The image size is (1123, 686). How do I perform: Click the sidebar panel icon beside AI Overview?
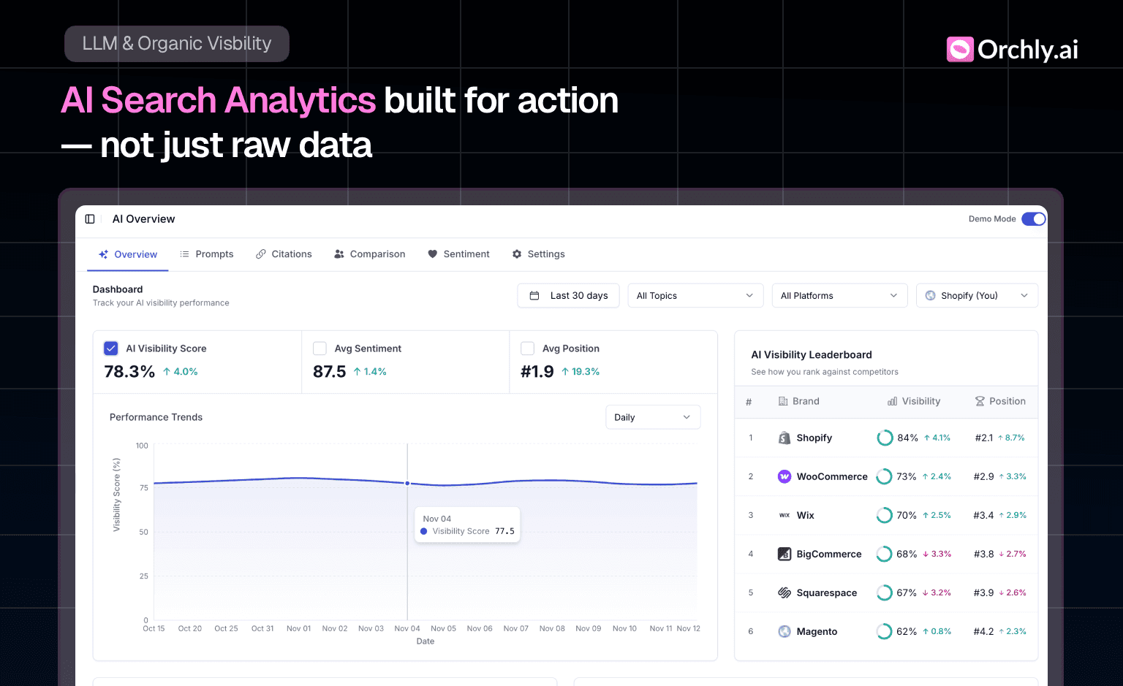coord(89,218)
